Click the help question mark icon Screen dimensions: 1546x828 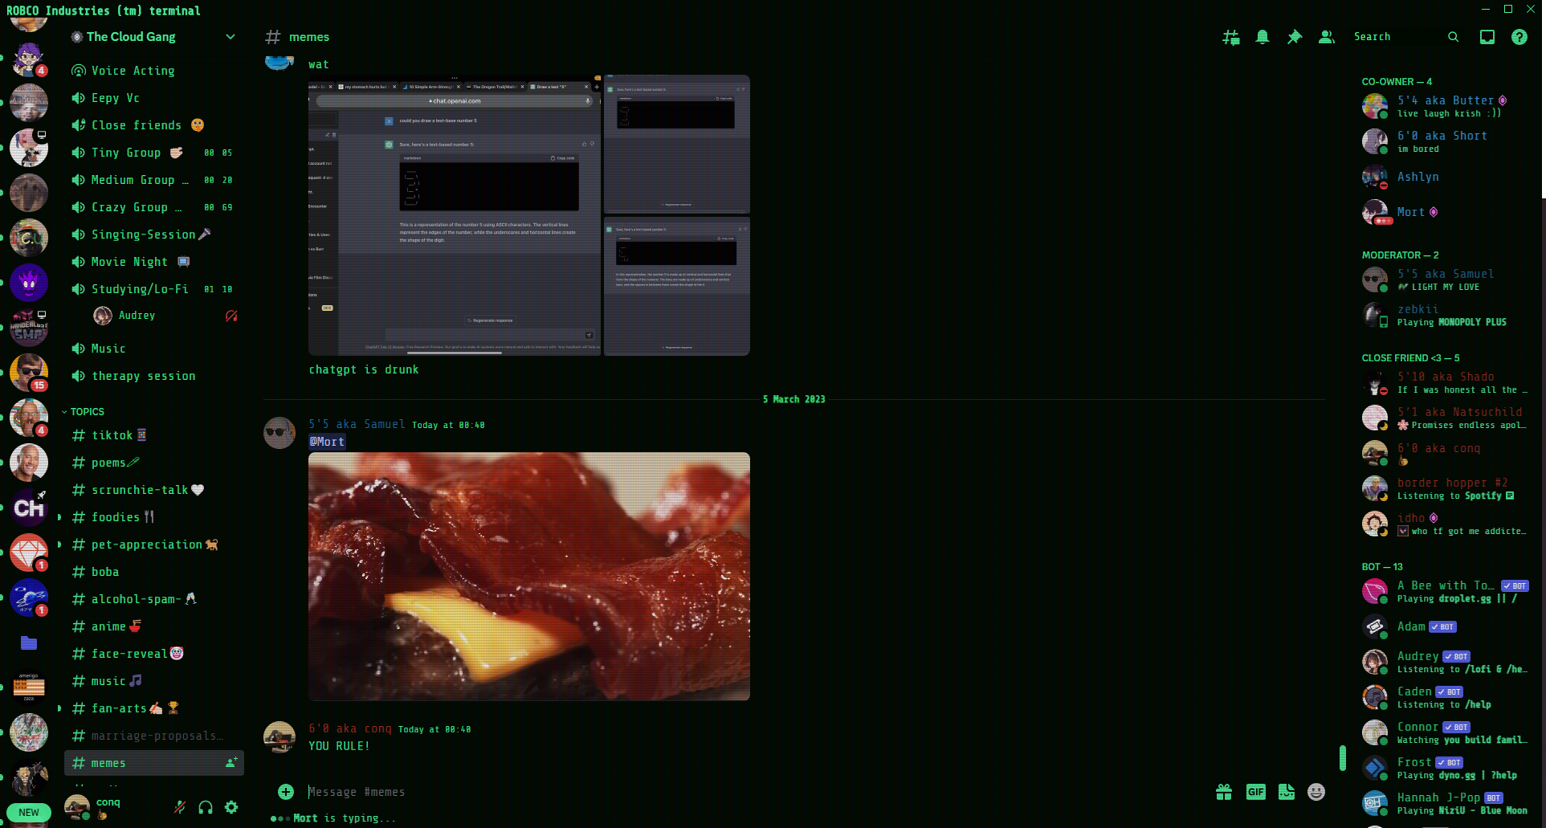click(x=1519, y=37)
